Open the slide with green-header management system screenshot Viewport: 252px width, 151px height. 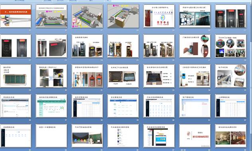click(x=51, y=106)
